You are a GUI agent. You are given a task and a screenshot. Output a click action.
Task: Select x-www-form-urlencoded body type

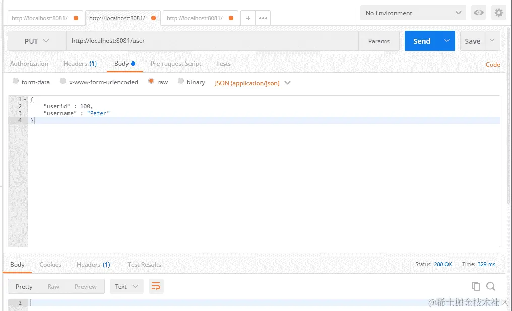coord(63,81)
